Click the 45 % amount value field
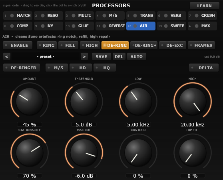The height and width of the screenshot is (180, 223). (x=30, y=124)
